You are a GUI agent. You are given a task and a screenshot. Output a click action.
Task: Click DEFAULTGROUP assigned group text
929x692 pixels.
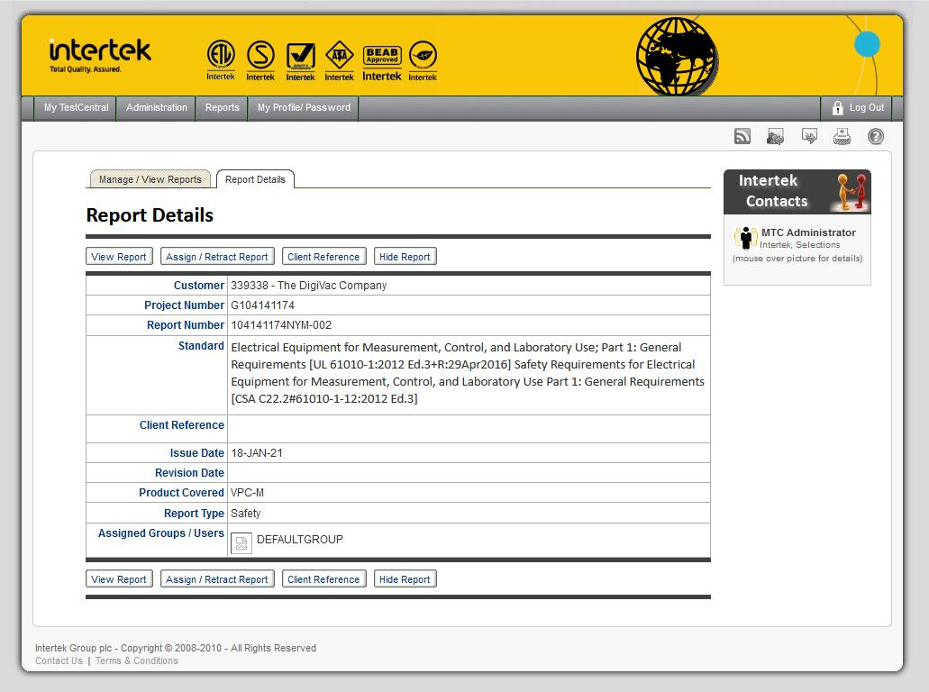coord(300,539)
